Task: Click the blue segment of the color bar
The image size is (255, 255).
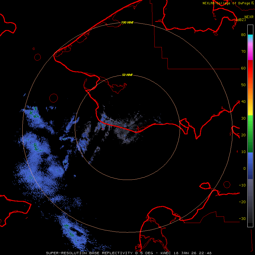Action: tap(250, 165)
